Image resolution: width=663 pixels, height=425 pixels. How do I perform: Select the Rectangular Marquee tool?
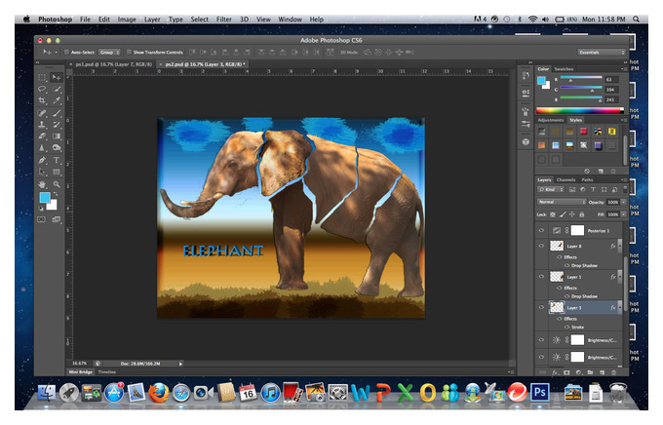(x=42, y=77)
